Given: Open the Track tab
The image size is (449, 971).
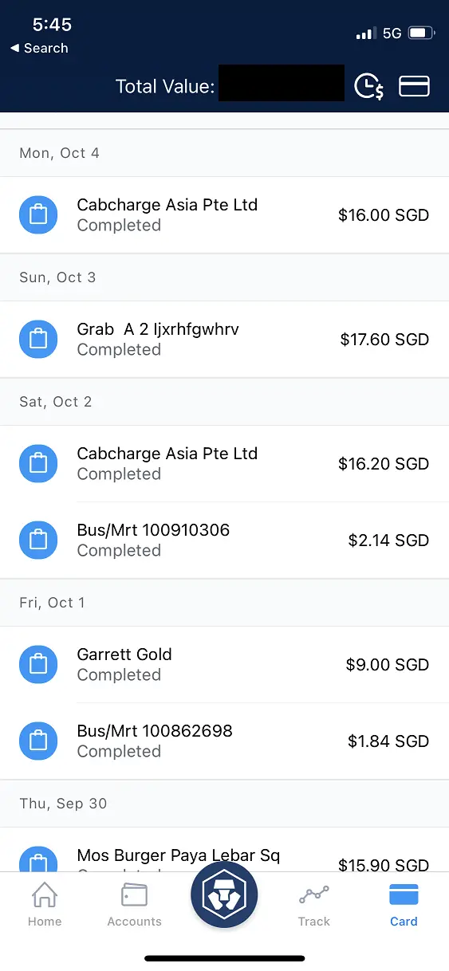Looking at the screenshot, I should [x=314, y=905].
